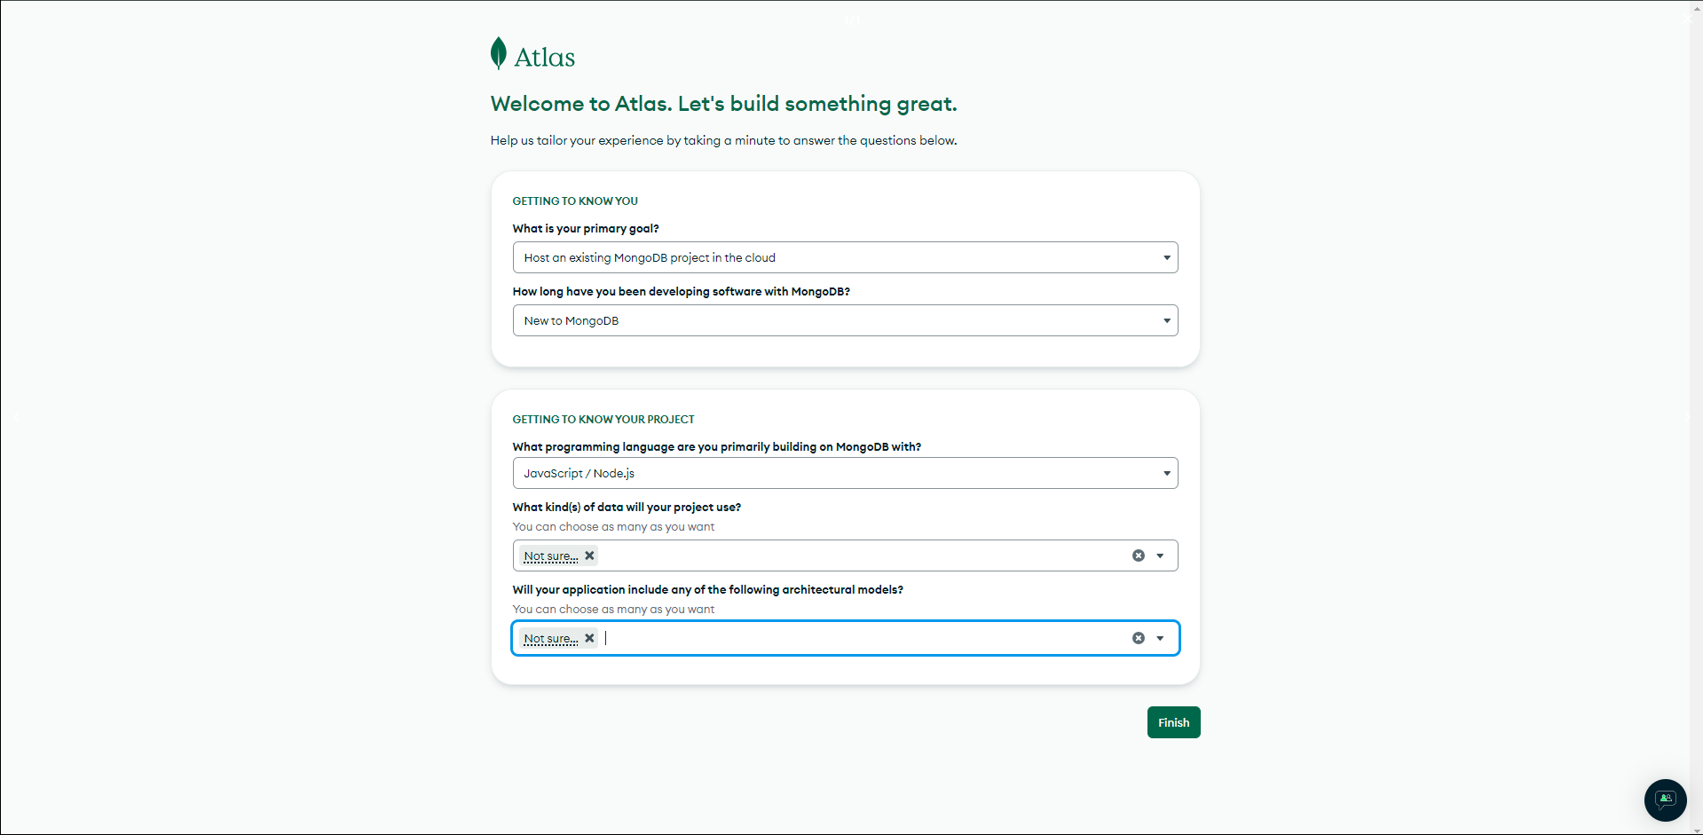
Task: Focus the architectural models text input
Action: tap(861, 638)
